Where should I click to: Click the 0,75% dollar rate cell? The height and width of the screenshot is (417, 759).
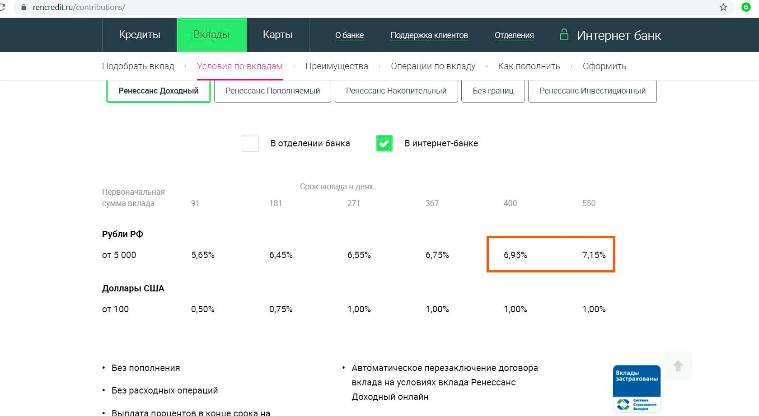pos(281,309)
